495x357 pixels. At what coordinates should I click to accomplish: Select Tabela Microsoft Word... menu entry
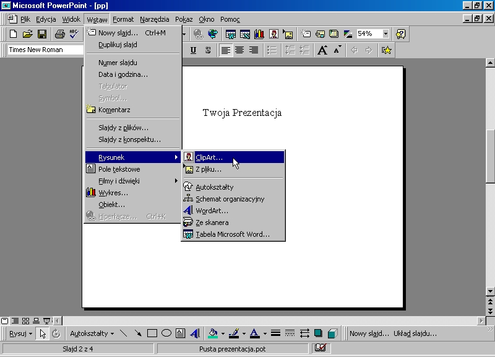point(233,234)
